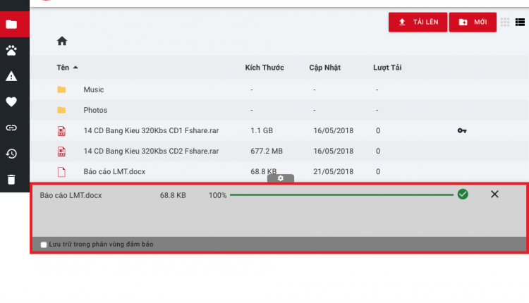Click the MỚI new folder button
Viewport: 529px width, 303px height.
click(x=473, y=23)
